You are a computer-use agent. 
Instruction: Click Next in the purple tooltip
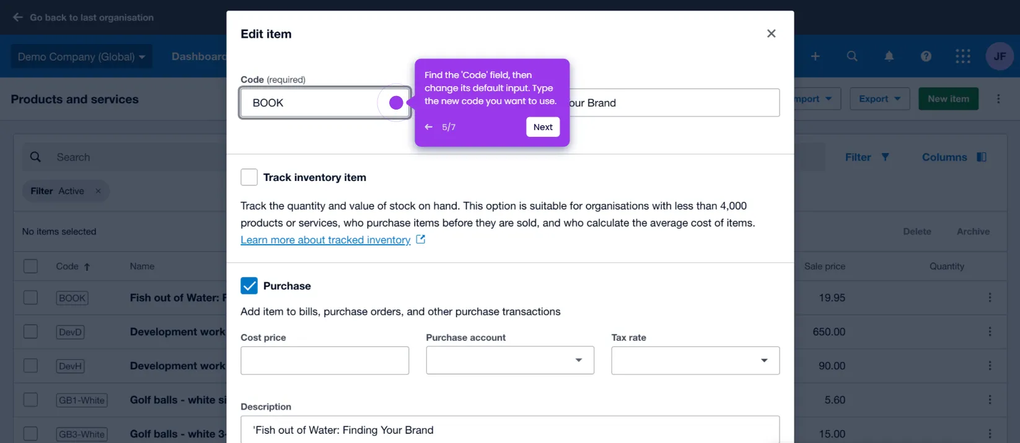(x=543, y=127)
